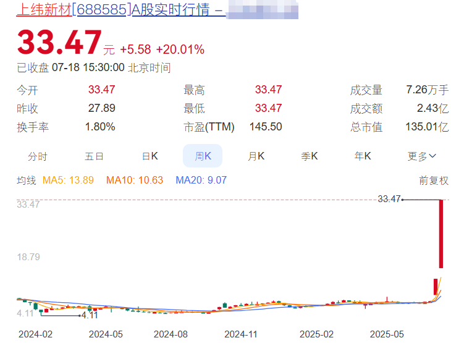Click the 2024-02 date on the time axis

tap(36, 334)
